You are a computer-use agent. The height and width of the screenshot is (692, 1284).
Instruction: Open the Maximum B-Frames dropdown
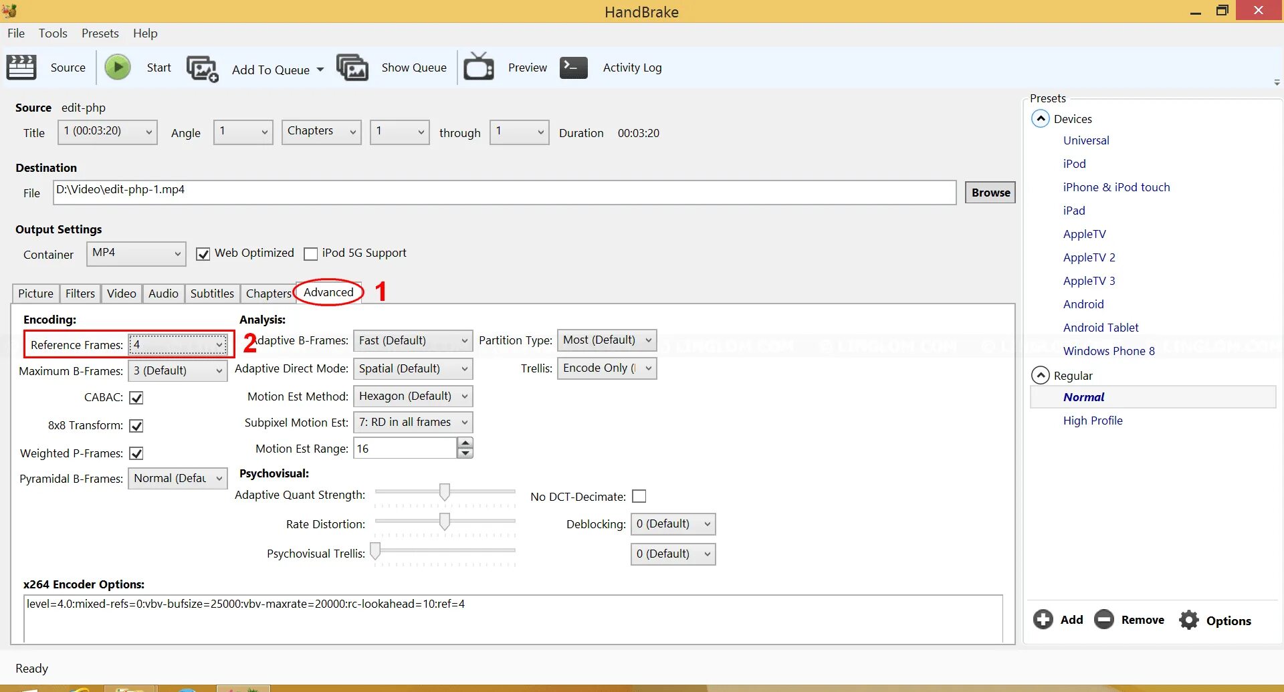pos(178,370)
